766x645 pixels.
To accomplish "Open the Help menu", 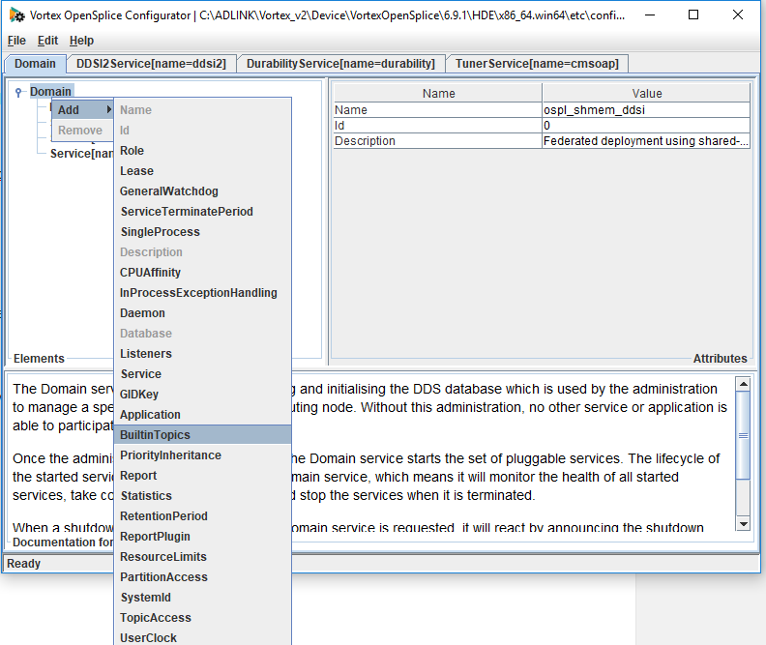I will [81, 41].
